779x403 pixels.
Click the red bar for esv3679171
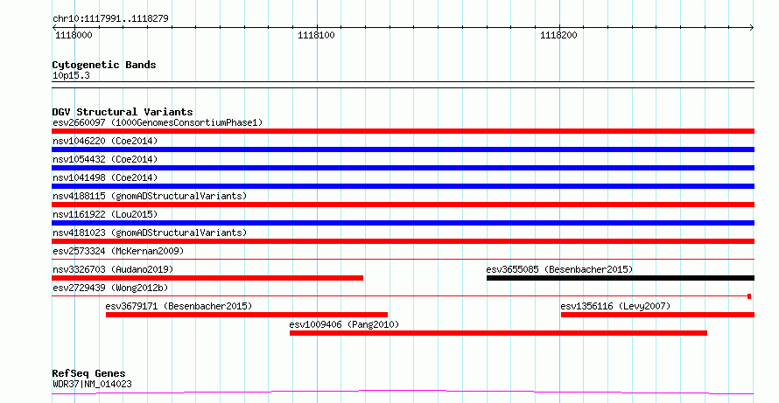[x=247, y=315]
